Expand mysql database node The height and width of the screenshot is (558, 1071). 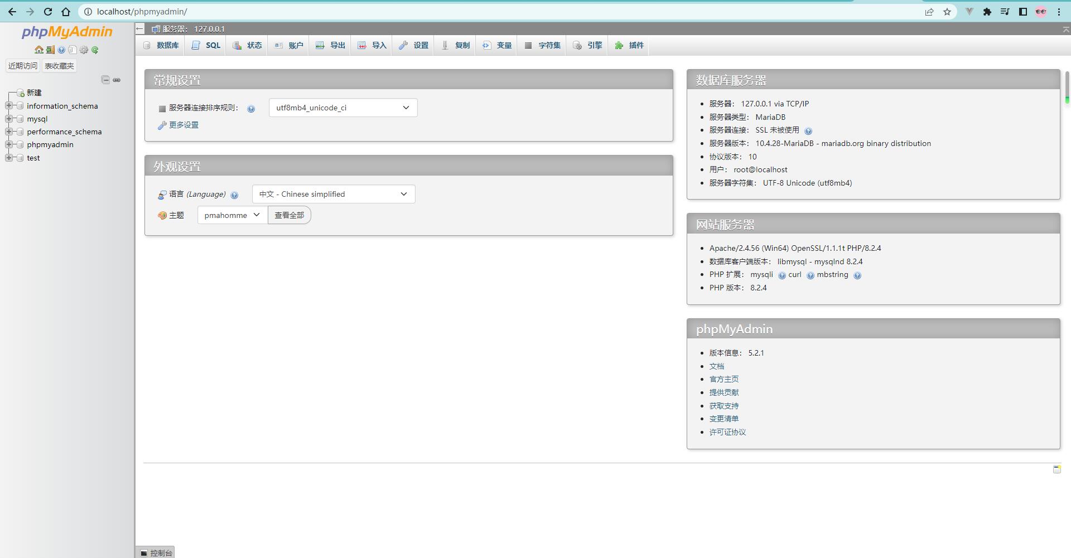click(x=8, y=119)
